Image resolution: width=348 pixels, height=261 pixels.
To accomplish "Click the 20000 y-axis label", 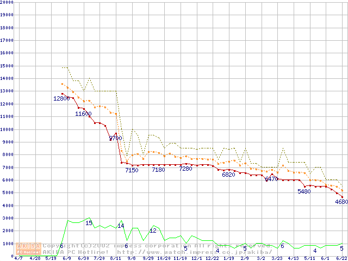I will [x=7, y=2].
